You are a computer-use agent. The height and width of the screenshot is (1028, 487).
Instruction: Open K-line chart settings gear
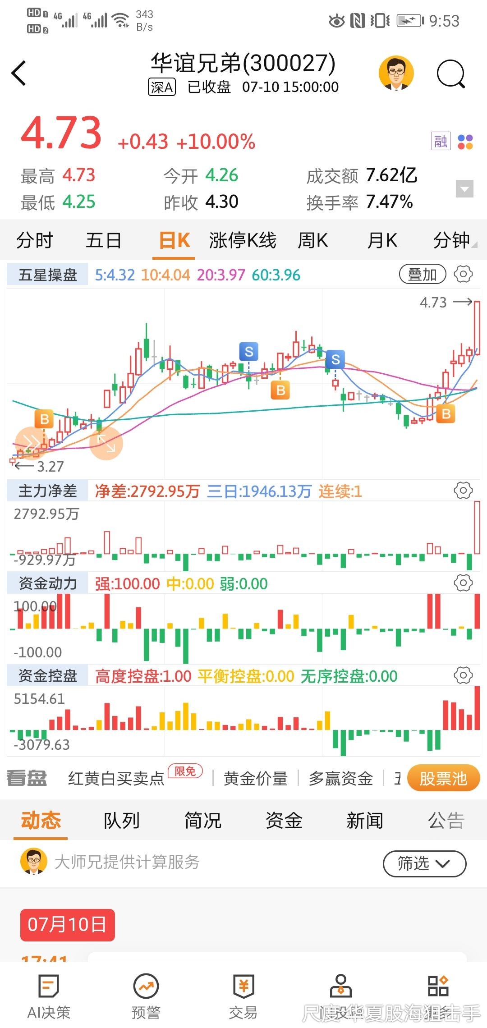[463, 274]
